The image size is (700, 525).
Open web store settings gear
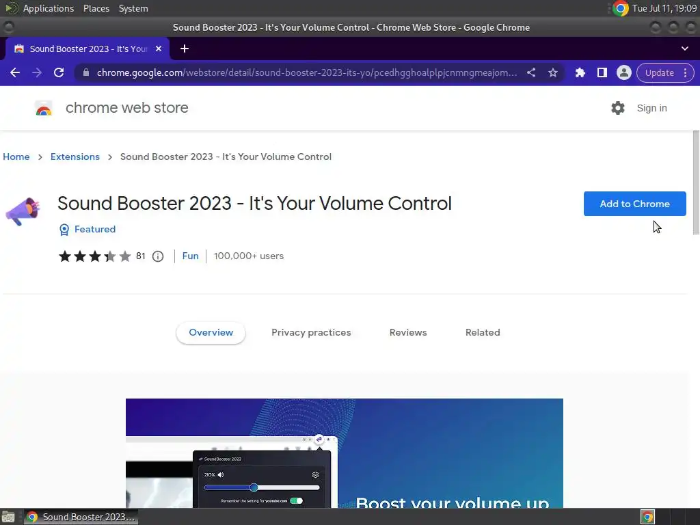pos(618,108)
